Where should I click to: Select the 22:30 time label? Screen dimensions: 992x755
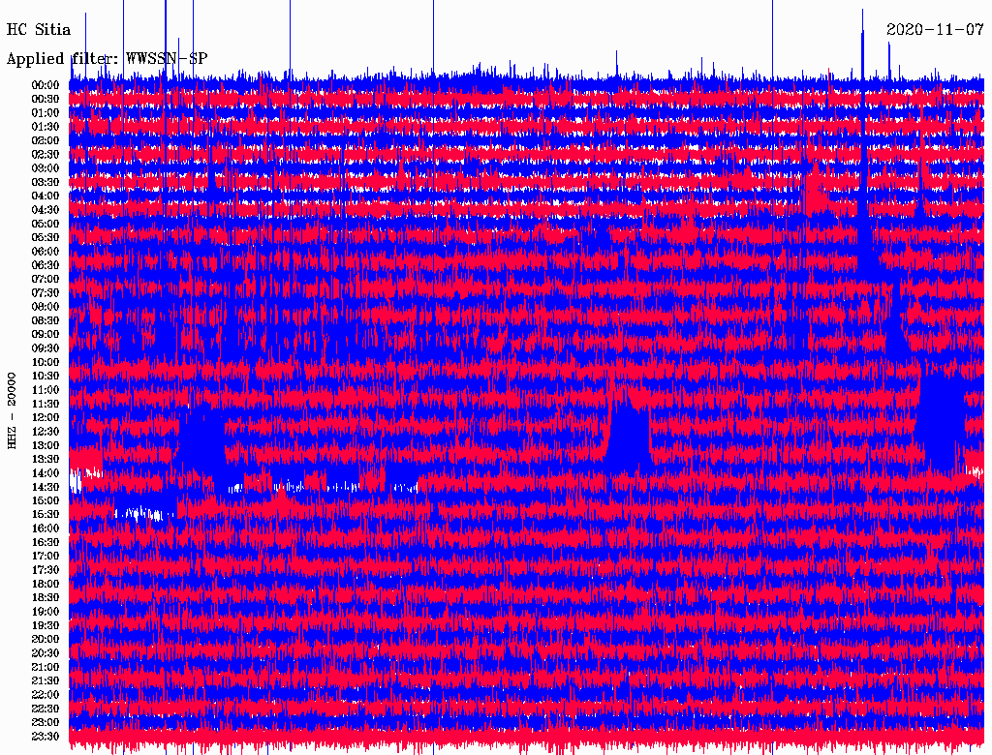pos(46,709)
